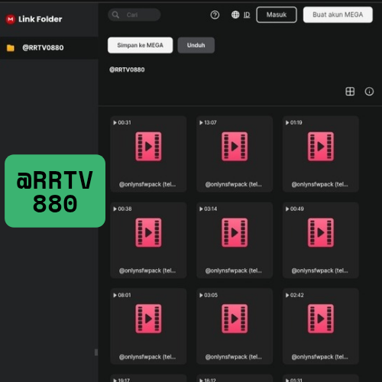Click the @RRTV0880 breadcrumb title
The image size is (382, 382).
(x=127, y=70)
